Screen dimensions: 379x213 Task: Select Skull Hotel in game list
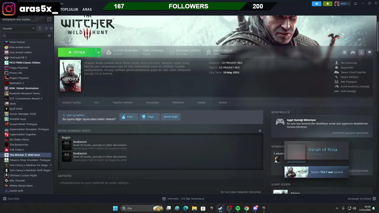click(16, 109)
